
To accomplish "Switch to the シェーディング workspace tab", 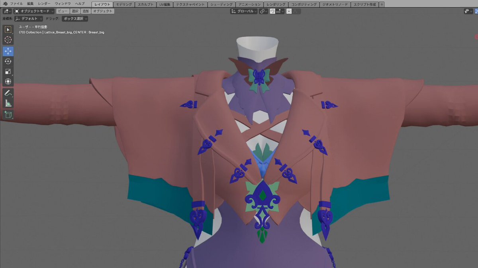I will pos(221,4).
